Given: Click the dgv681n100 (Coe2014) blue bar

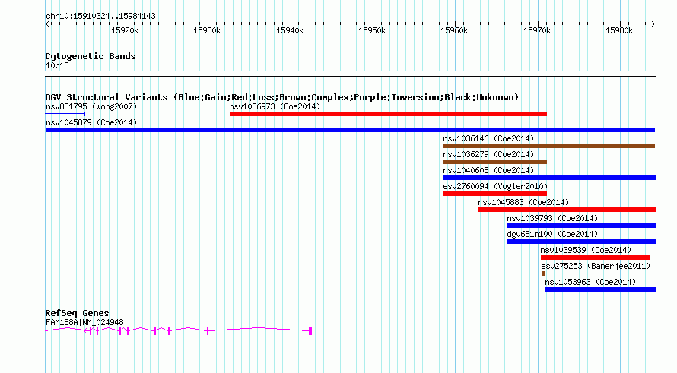Looking at the screenshot, I should [582, 242].
